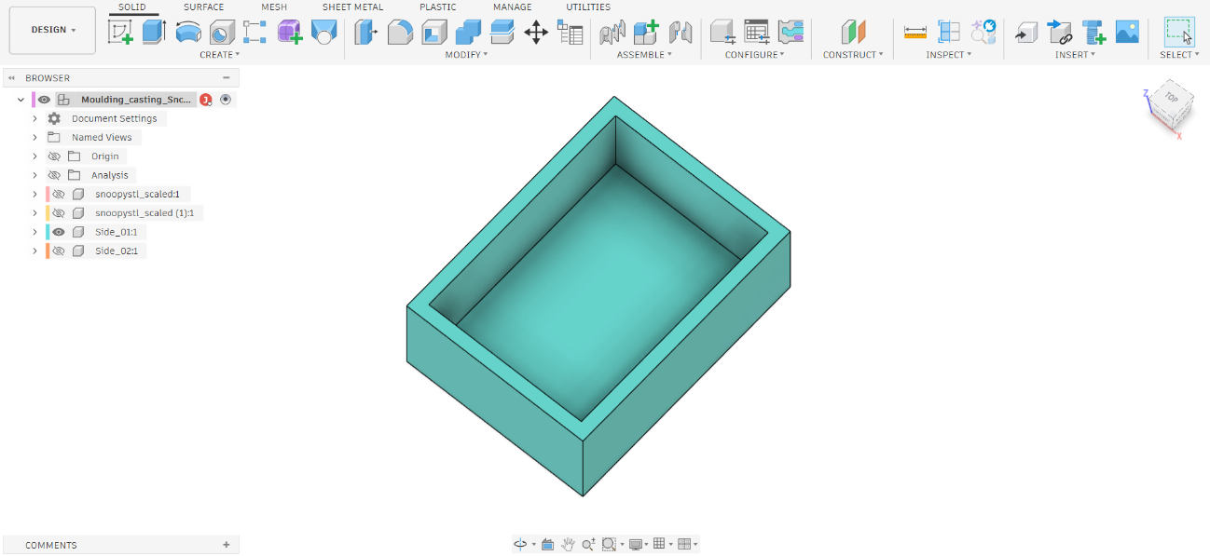Image resolution: width=1210 pixels, height=556 pixels.
Task: Switch to the SHEET METAL tab
Action: pyautogui.click(x=352, y=7)
